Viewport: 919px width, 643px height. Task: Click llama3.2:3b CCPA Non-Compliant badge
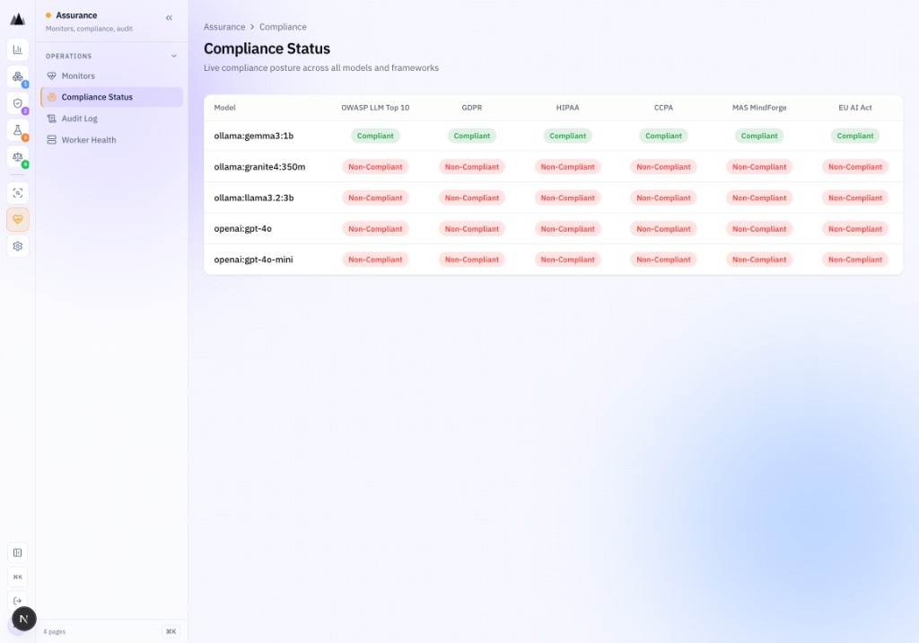click(x=663, y=198)
